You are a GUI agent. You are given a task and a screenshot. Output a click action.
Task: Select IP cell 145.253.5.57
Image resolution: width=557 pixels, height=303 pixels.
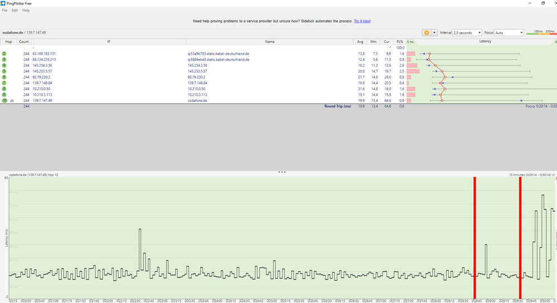coord(42,71)
